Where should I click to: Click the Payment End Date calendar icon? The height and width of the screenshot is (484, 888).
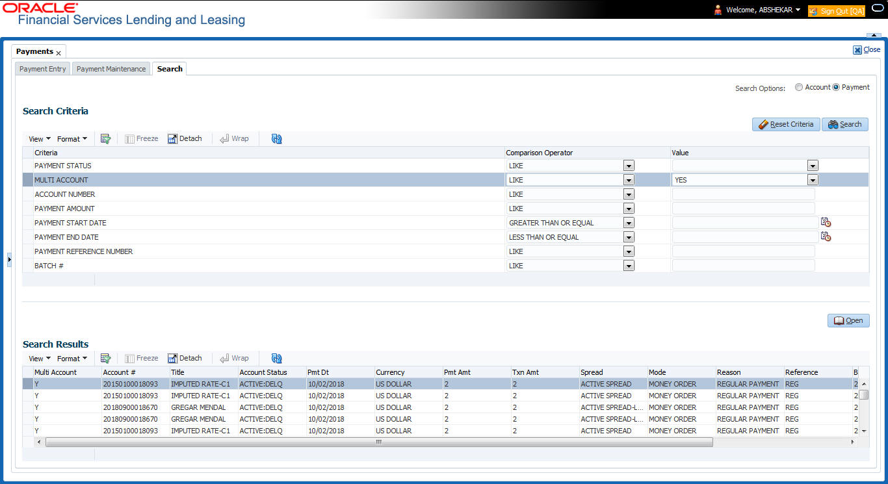(826, 236)
